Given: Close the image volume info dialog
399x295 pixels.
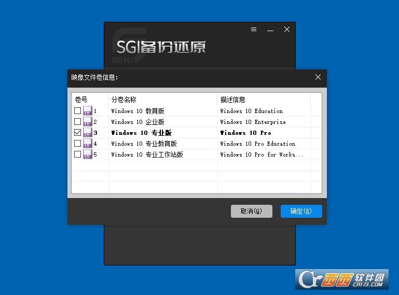Looking at the screenshot, I should 318,77.
